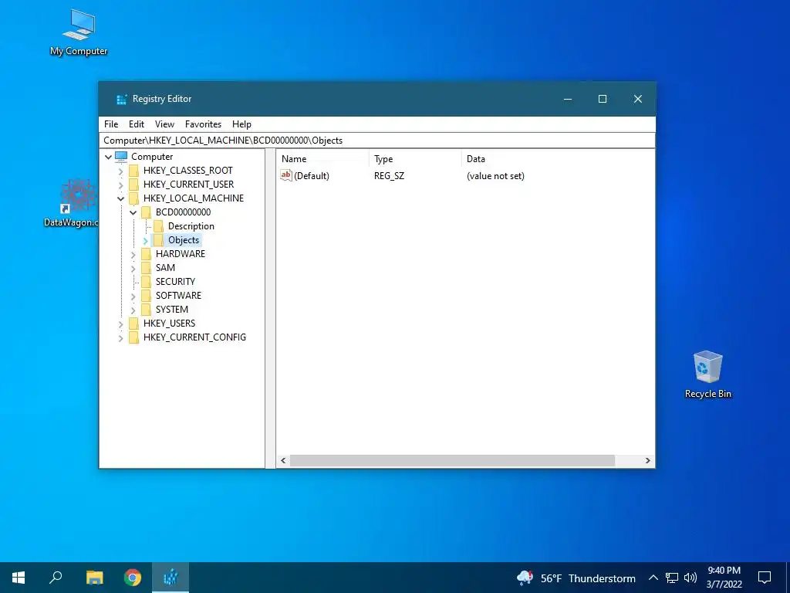The height and width of the screenshot is (593, 790).
Task: Click the REG_SZ type cell
Action: 389,176
